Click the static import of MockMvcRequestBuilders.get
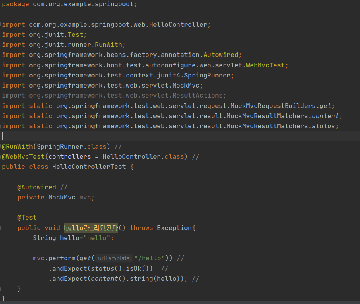Image resolution: width=360 pixels, height=304 pixels. coord(169,106)
